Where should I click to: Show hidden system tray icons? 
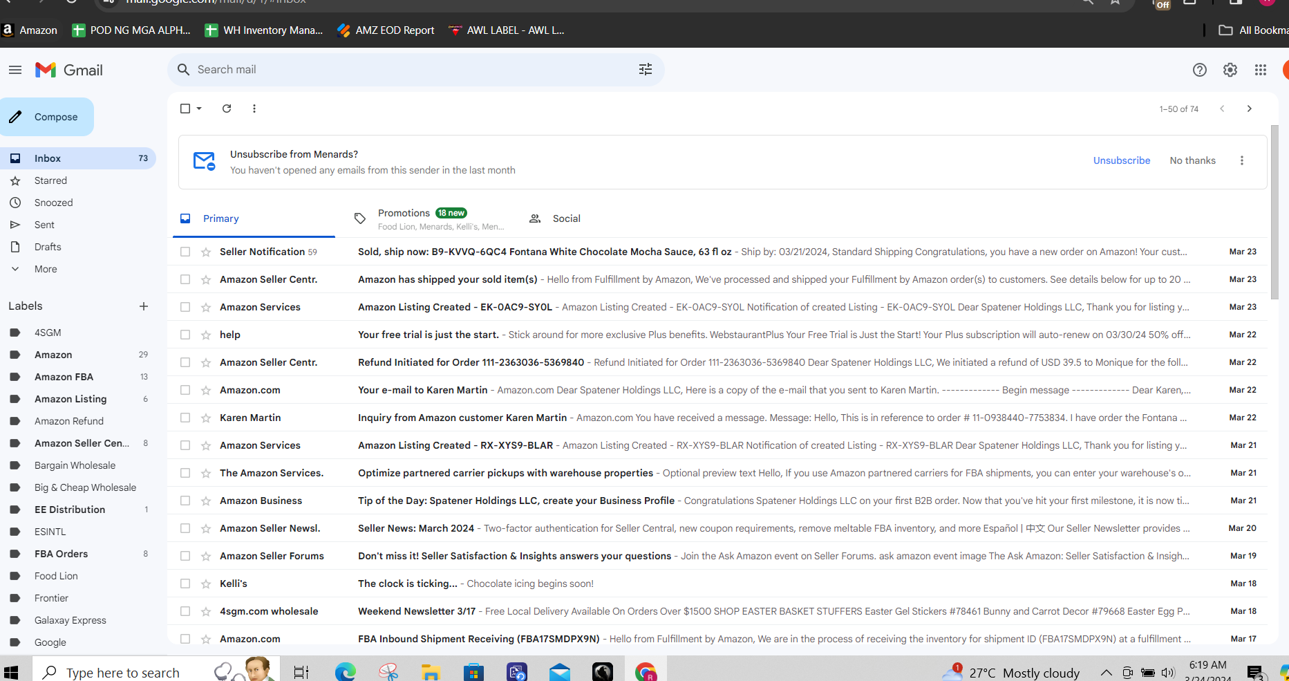(x=1106, y=673)
